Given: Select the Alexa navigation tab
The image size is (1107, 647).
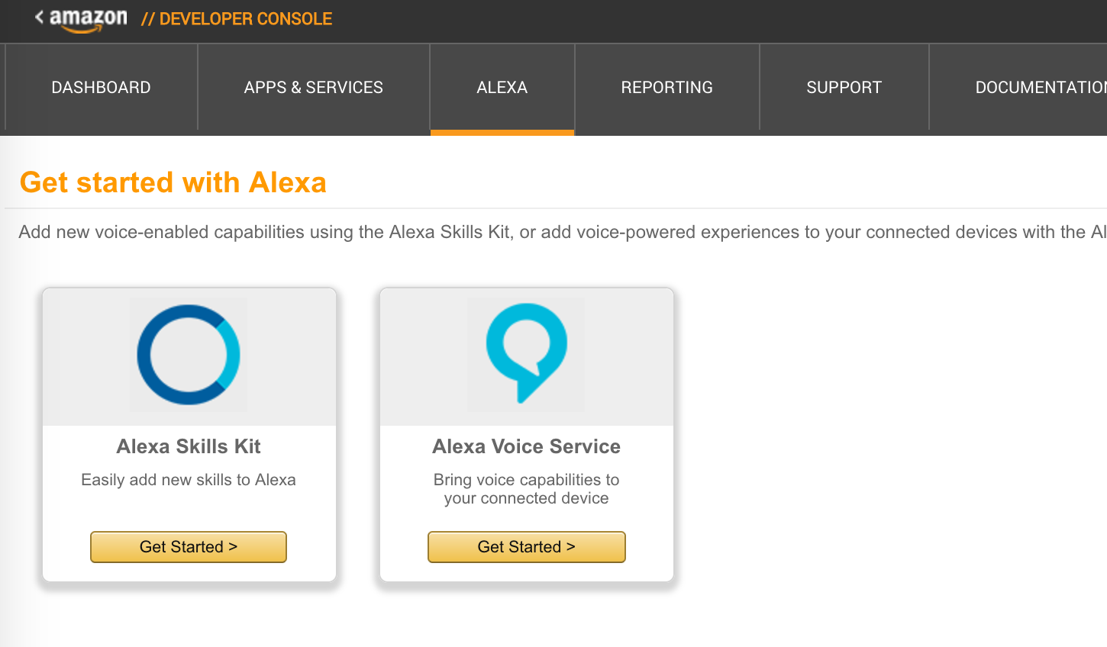Looking at the screenshot, I should [x=502, y=88].
